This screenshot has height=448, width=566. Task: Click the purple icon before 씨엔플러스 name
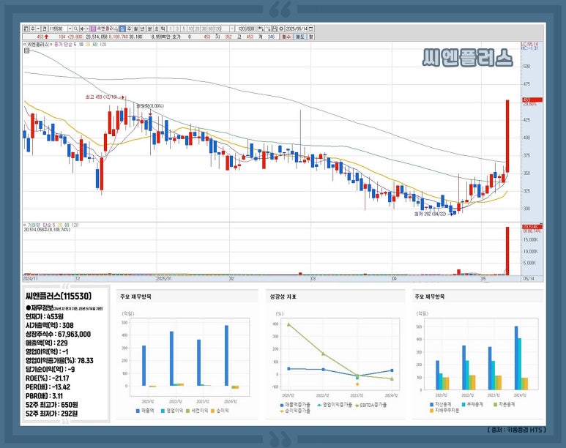(x=93, y=29)
